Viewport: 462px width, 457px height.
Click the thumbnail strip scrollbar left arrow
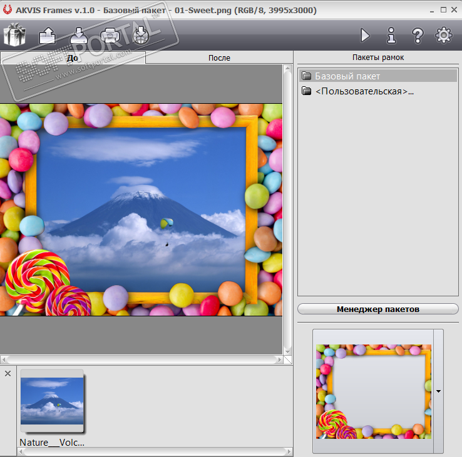[21, 451]
